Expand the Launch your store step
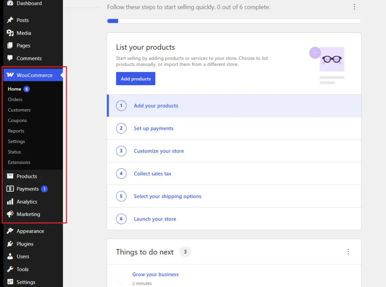 234,218
